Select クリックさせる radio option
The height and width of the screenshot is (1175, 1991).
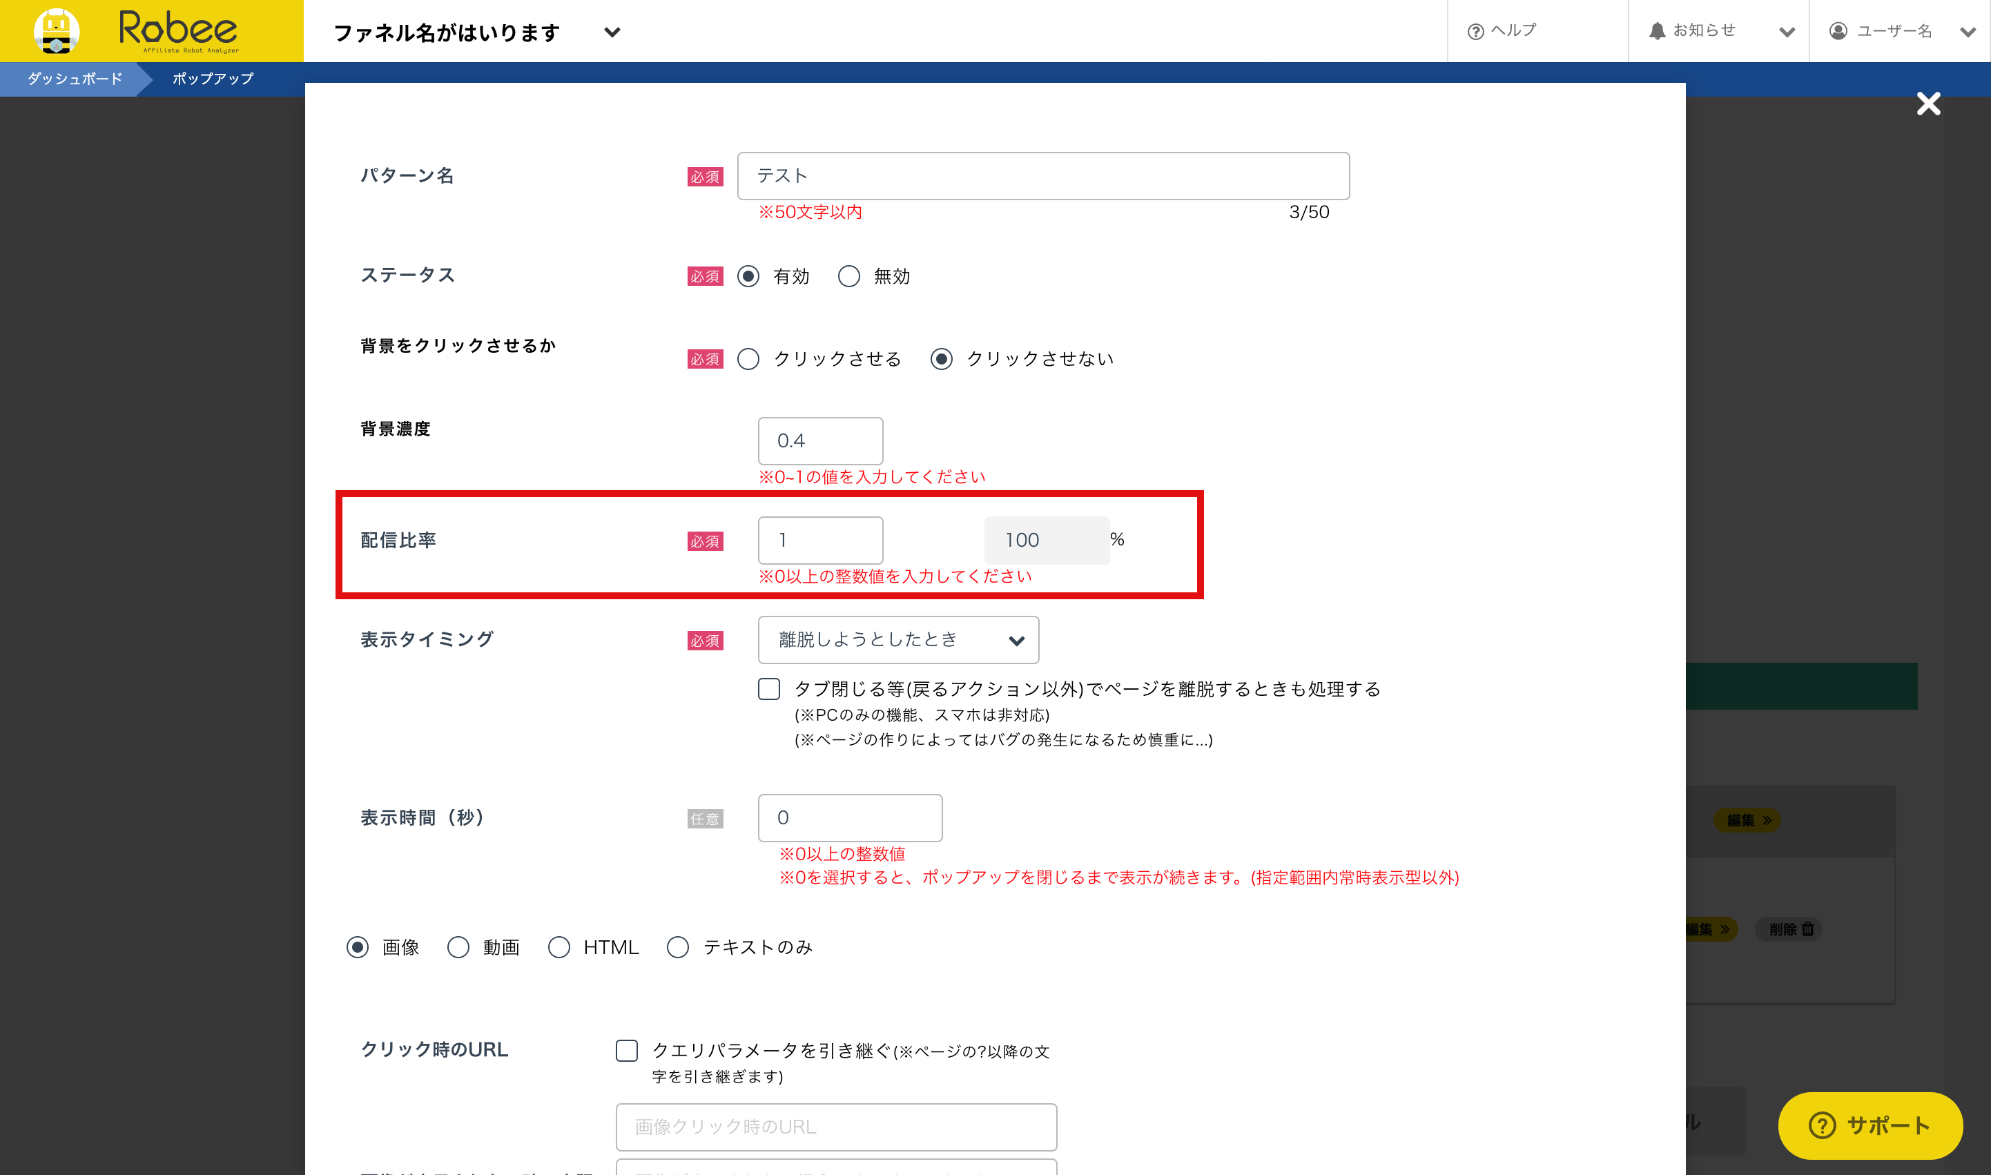(748, 360)
